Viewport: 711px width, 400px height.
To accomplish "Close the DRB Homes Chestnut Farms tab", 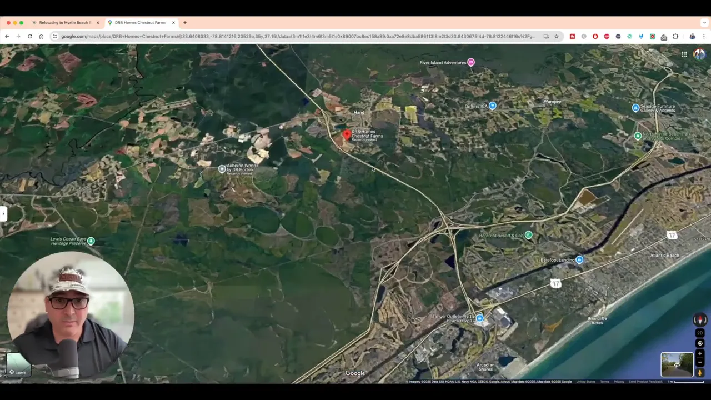I will click(173, 23).
